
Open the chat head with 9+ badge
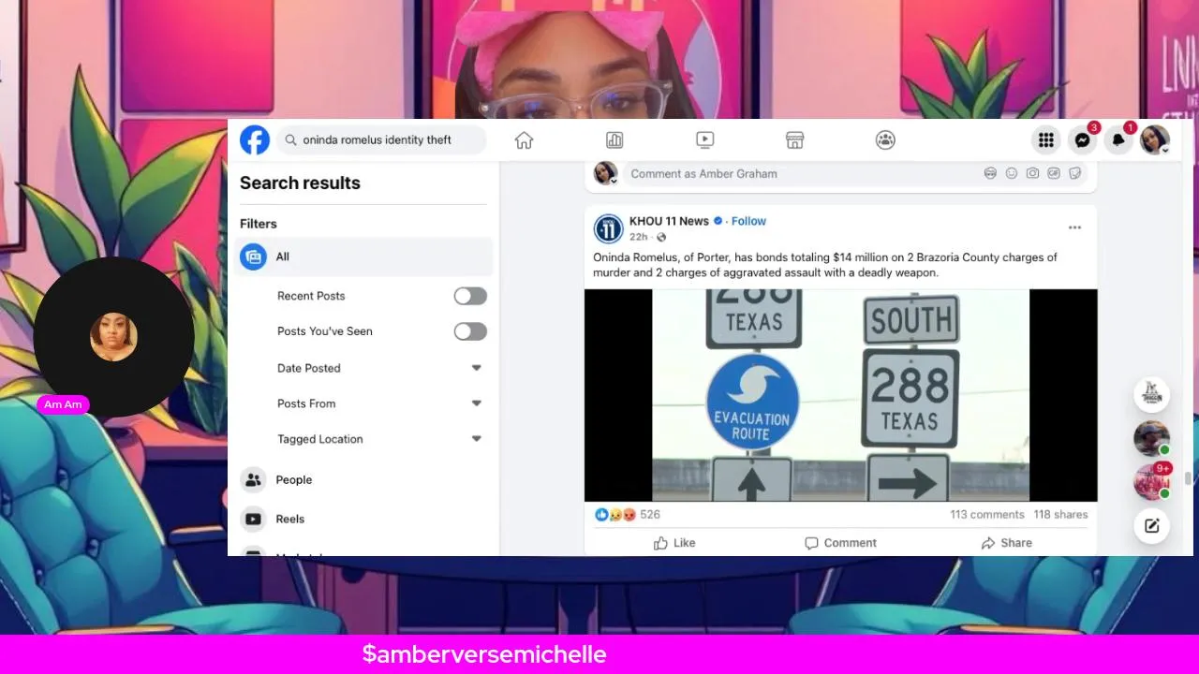tap(1152, 482)
